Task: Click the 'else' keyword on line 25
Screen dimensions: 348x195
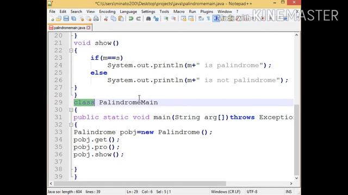Action: click(x=99, y=73)
